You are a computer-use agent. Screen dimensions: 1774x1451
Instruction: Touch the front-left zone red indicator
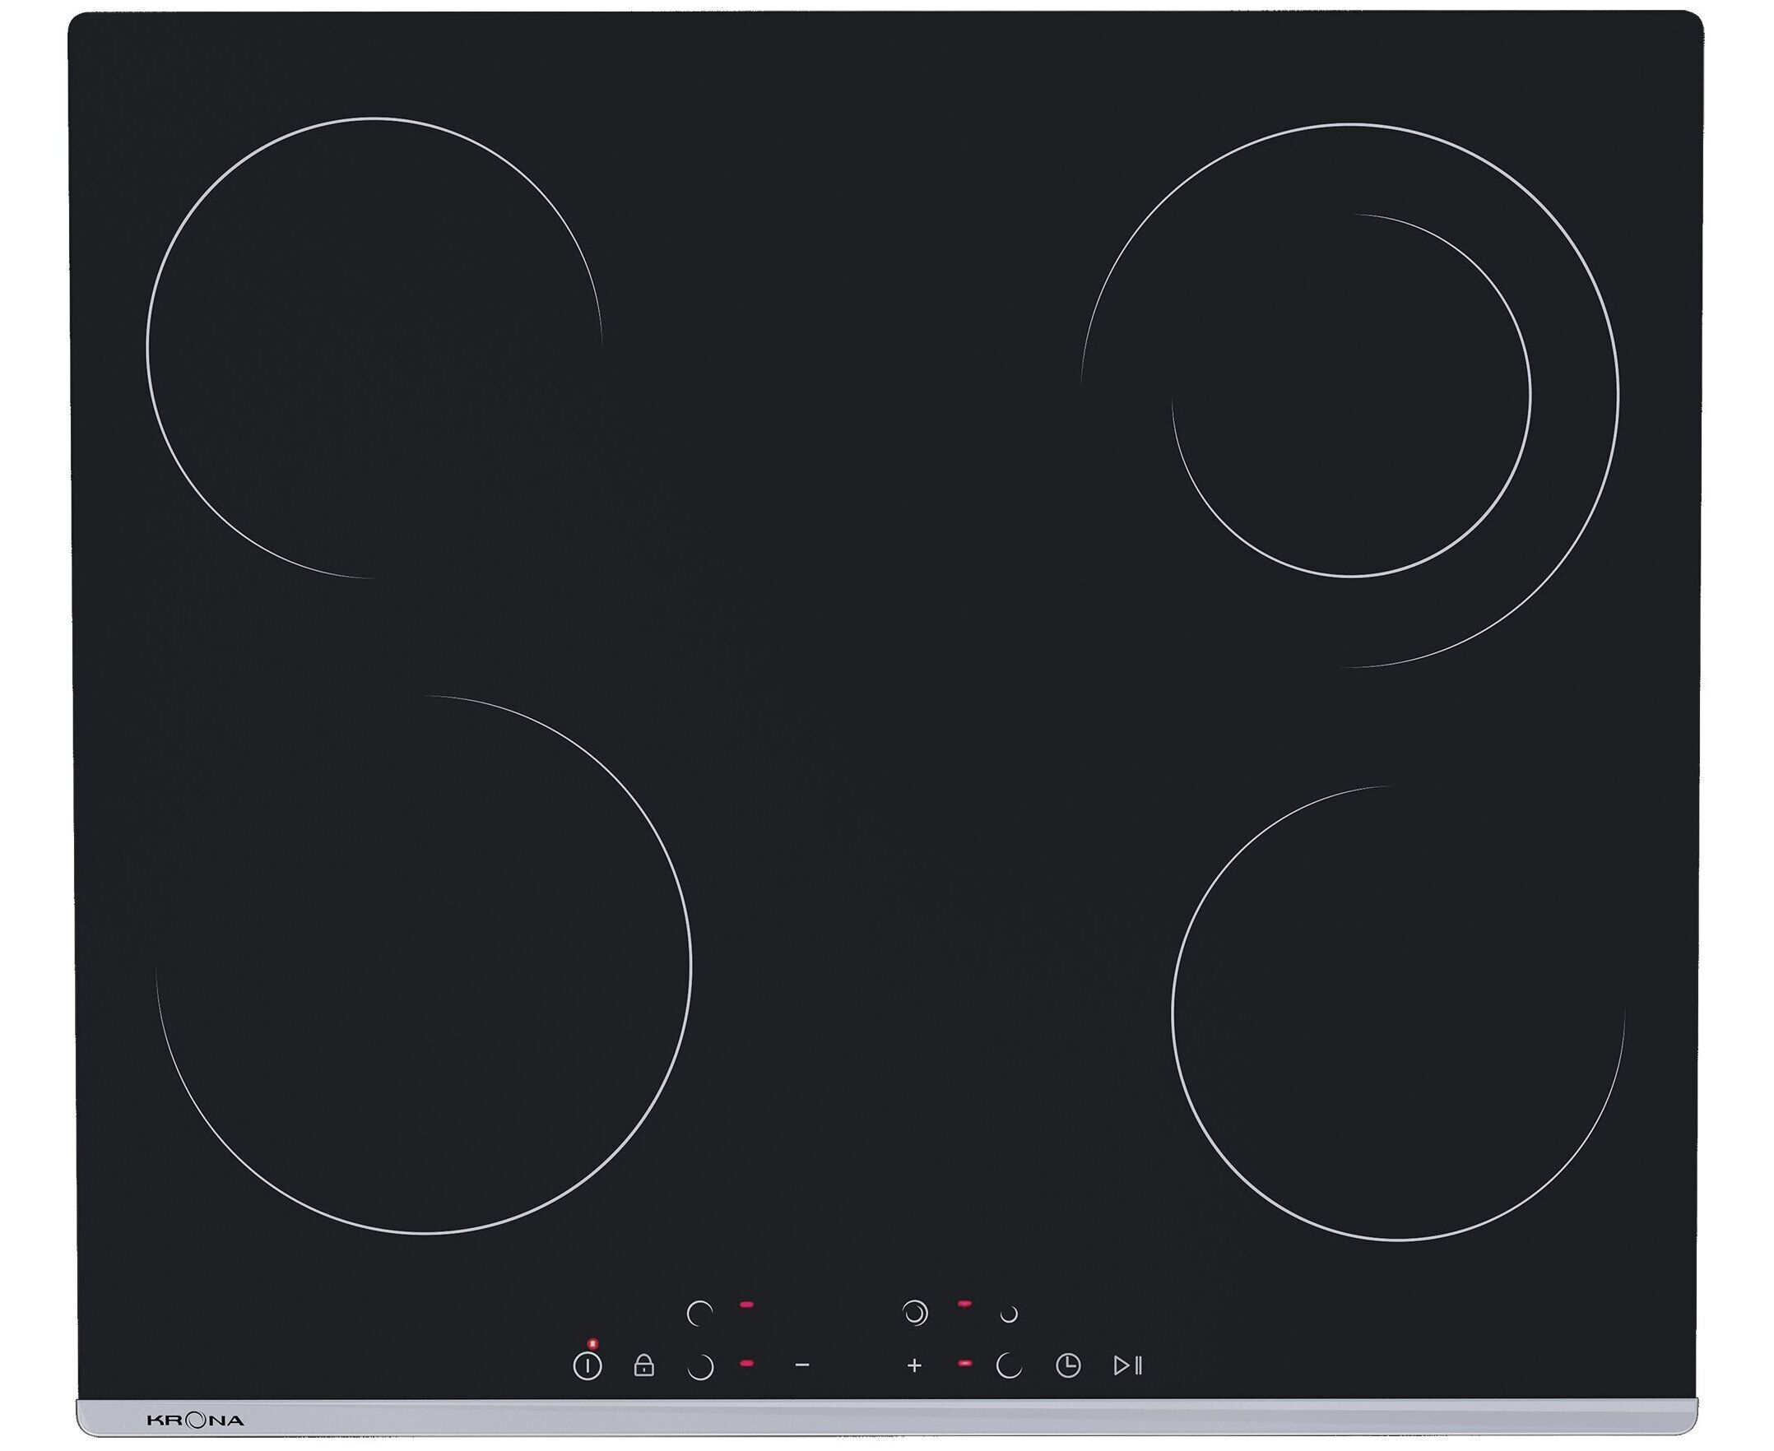[746, 1363]
